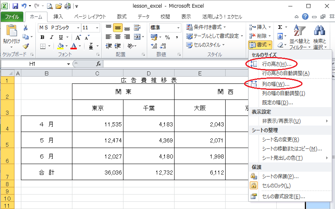The image size is (335, 209).
Task: Switch to the Insert (挿入) ribbon tab
Action: tap(58, 16)
